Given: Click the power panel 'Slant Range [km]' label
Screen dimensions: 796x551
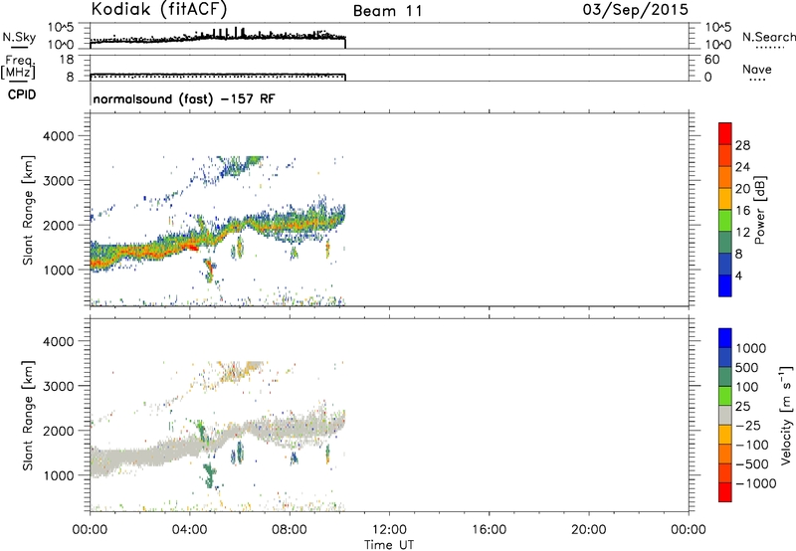Looking at the screenshot, I should 28,210.
